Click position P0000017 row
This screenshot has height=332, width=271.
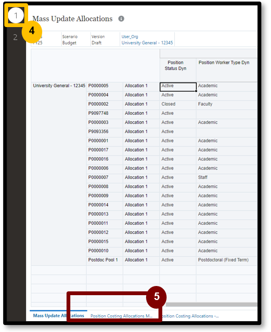(104, 150)
